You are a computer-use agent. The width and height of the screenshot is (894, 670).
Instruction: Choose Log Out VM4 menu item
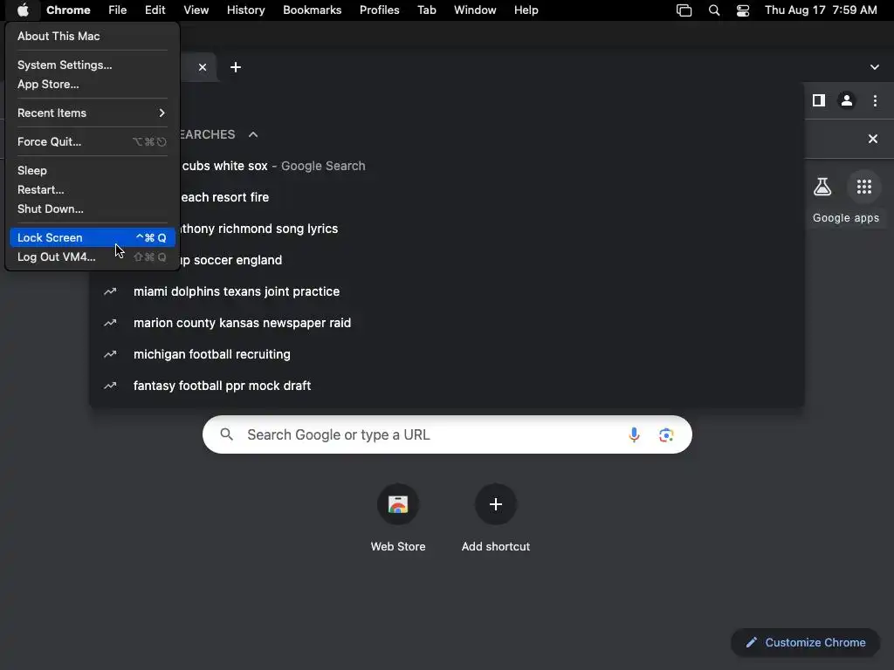pos(92,257)
